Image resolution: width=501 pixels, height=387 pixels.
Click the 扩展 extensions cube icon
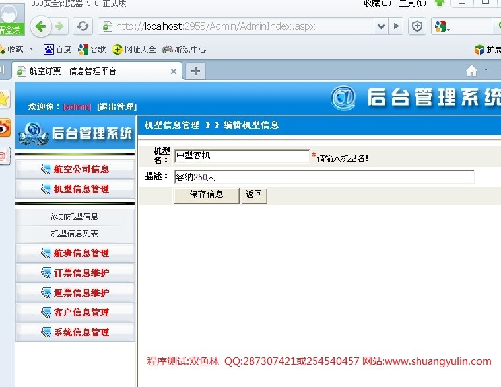(479, 50)
